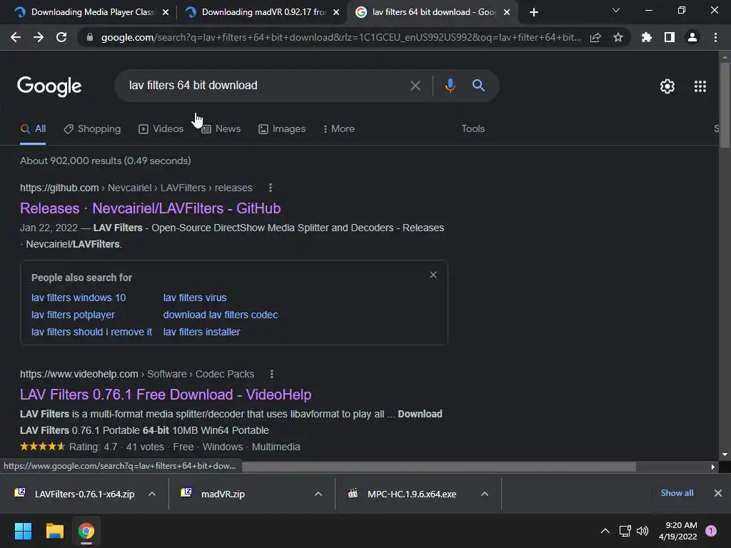The width and height of the screenshot is (731, 548).
Task: Open Chrome side panel icon
Action: [x=670, y=37]
